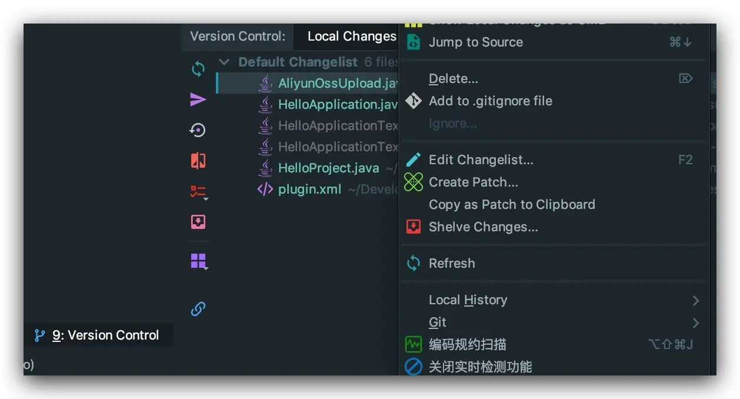Image resolution: width=740 pixels, height=399 pixels.
Task: Choose Add to .gitignore file
Action: coord(490,101)
